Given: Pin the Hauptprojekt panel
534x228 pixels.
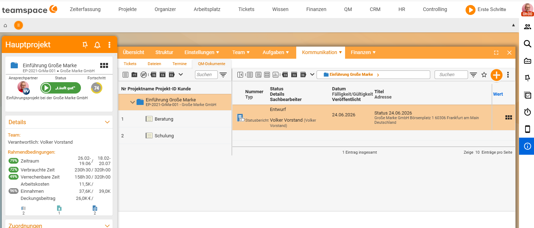Looking at the screenshot, I should [85, 45].
